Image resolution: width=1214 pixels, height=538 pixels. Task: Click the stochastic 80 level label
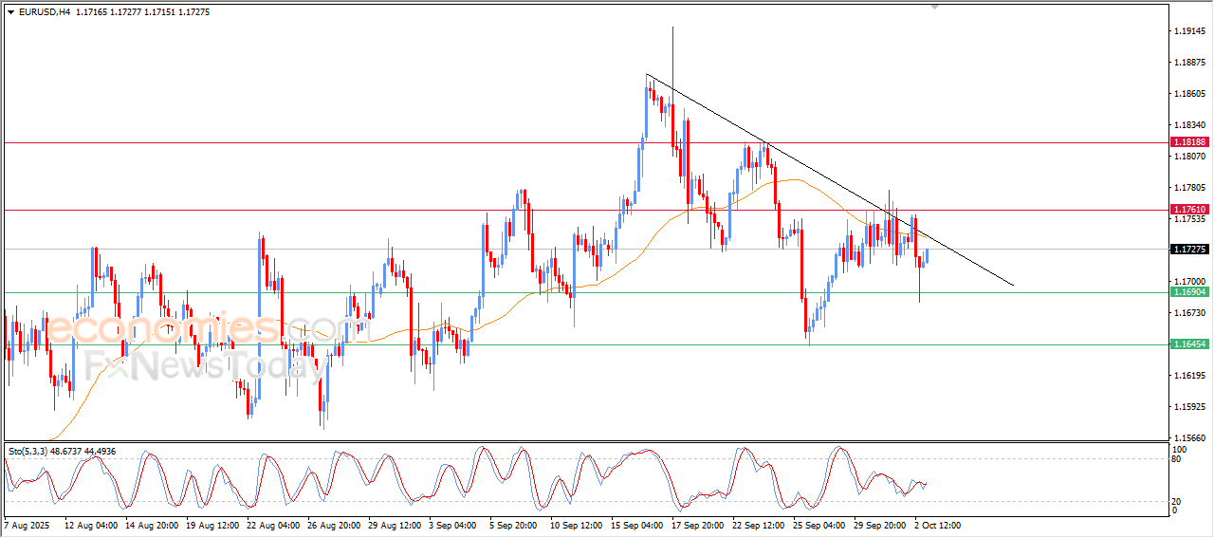(x=1178, y=459)
